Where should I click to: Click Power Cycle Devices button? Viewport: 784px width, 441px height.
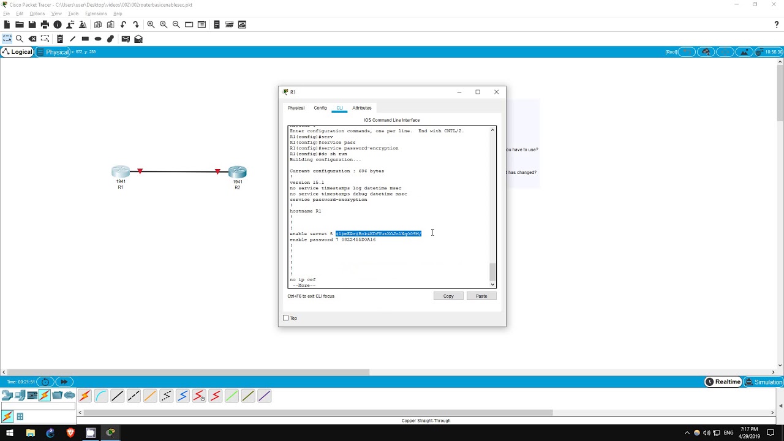click(46, 382)
